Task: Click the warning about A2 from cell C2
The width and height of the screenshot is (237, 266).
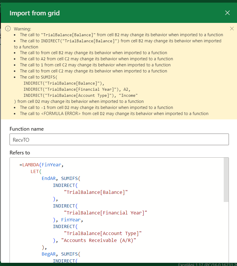Action: point(97,59)
